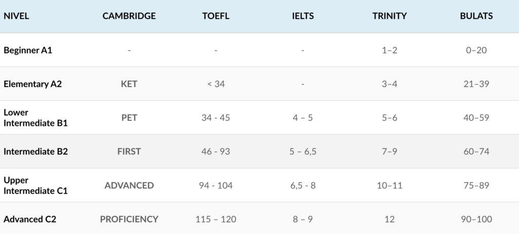Select the FIRST Cambridge cell
The height and width of the screenshot is (234, 519).
coord(129,151)
